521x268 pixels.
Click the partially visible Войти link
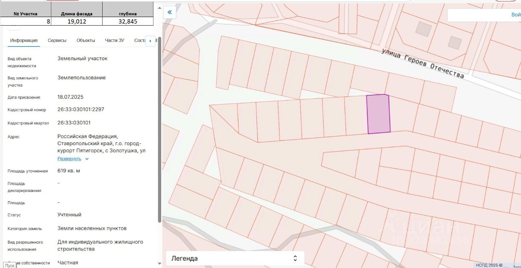click(x=515, y=15)
